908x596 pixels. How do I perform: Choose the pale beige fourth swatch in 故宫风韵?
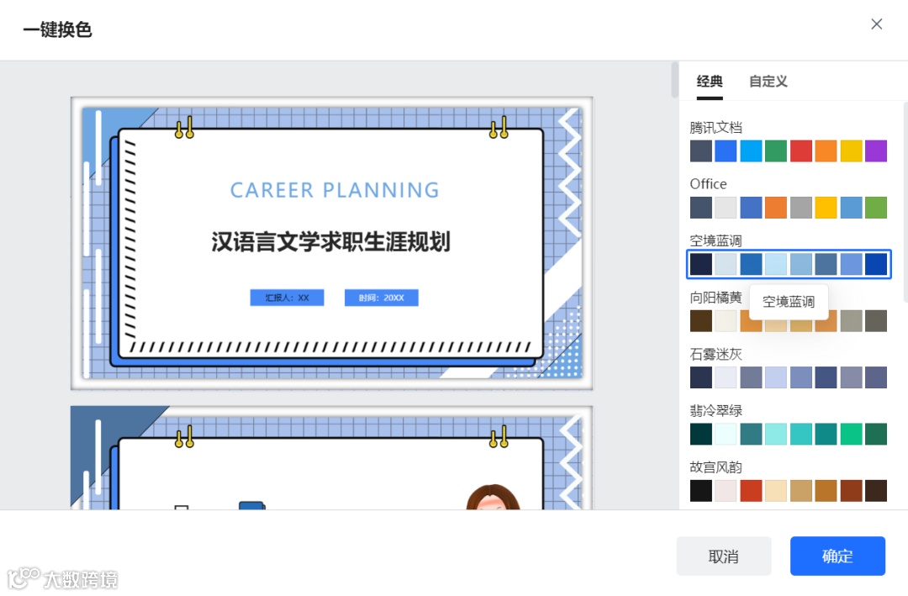click(x=776, y=491)
